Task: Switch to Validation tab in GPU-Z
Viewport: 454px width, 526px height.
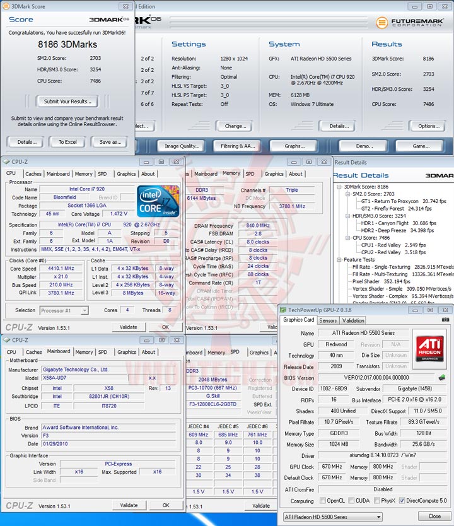Action: pos(353,320)
